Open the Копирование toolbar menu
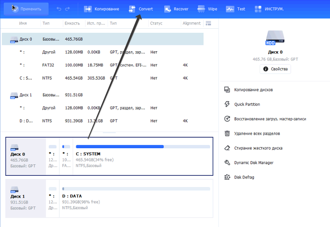The width and height of the screenshot is (330, 227). (x=101, y=9)
